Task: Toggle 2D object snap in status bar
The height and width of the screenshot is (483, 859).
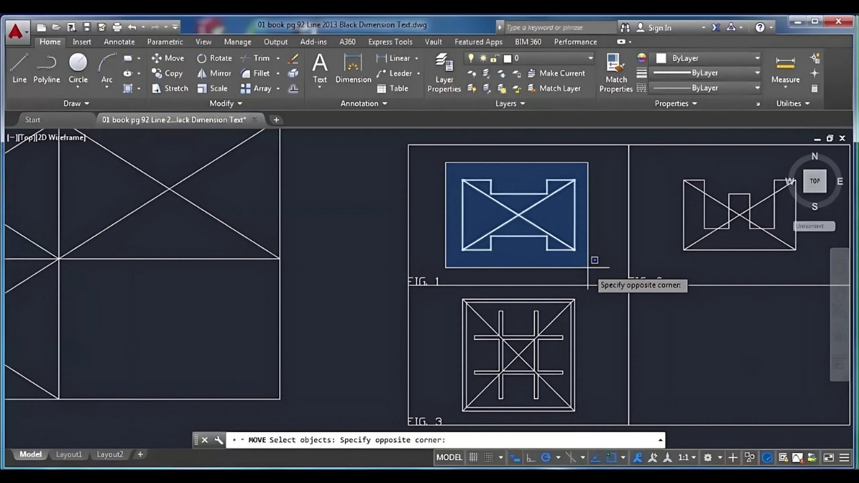Action: click(611, 457)
